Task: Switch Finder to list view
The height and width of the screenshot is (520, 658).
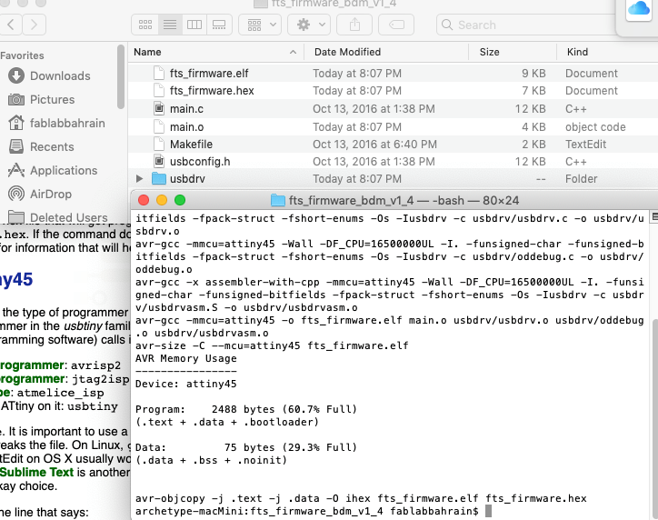Action: click(x=170, y=25)
